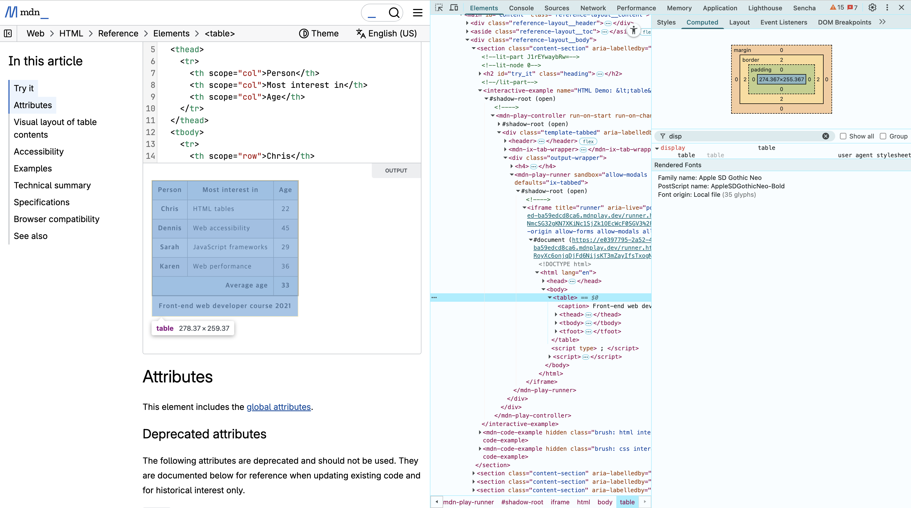
Task: Open the MDN hamburger menu
Action: point(418,13)
